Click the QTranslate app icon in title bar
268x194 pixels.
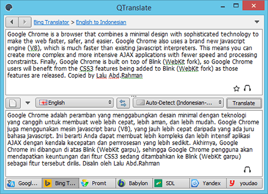pos(9,8)
